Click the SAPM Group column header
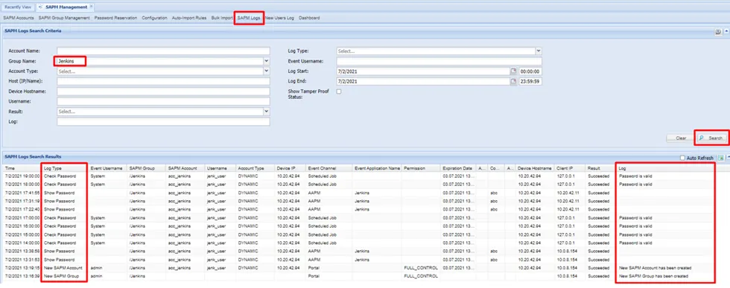730x288 pixels. coord(147,168)
